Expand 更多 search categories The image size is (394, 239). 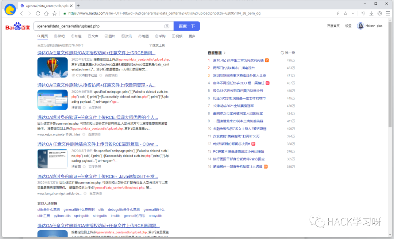192,36
